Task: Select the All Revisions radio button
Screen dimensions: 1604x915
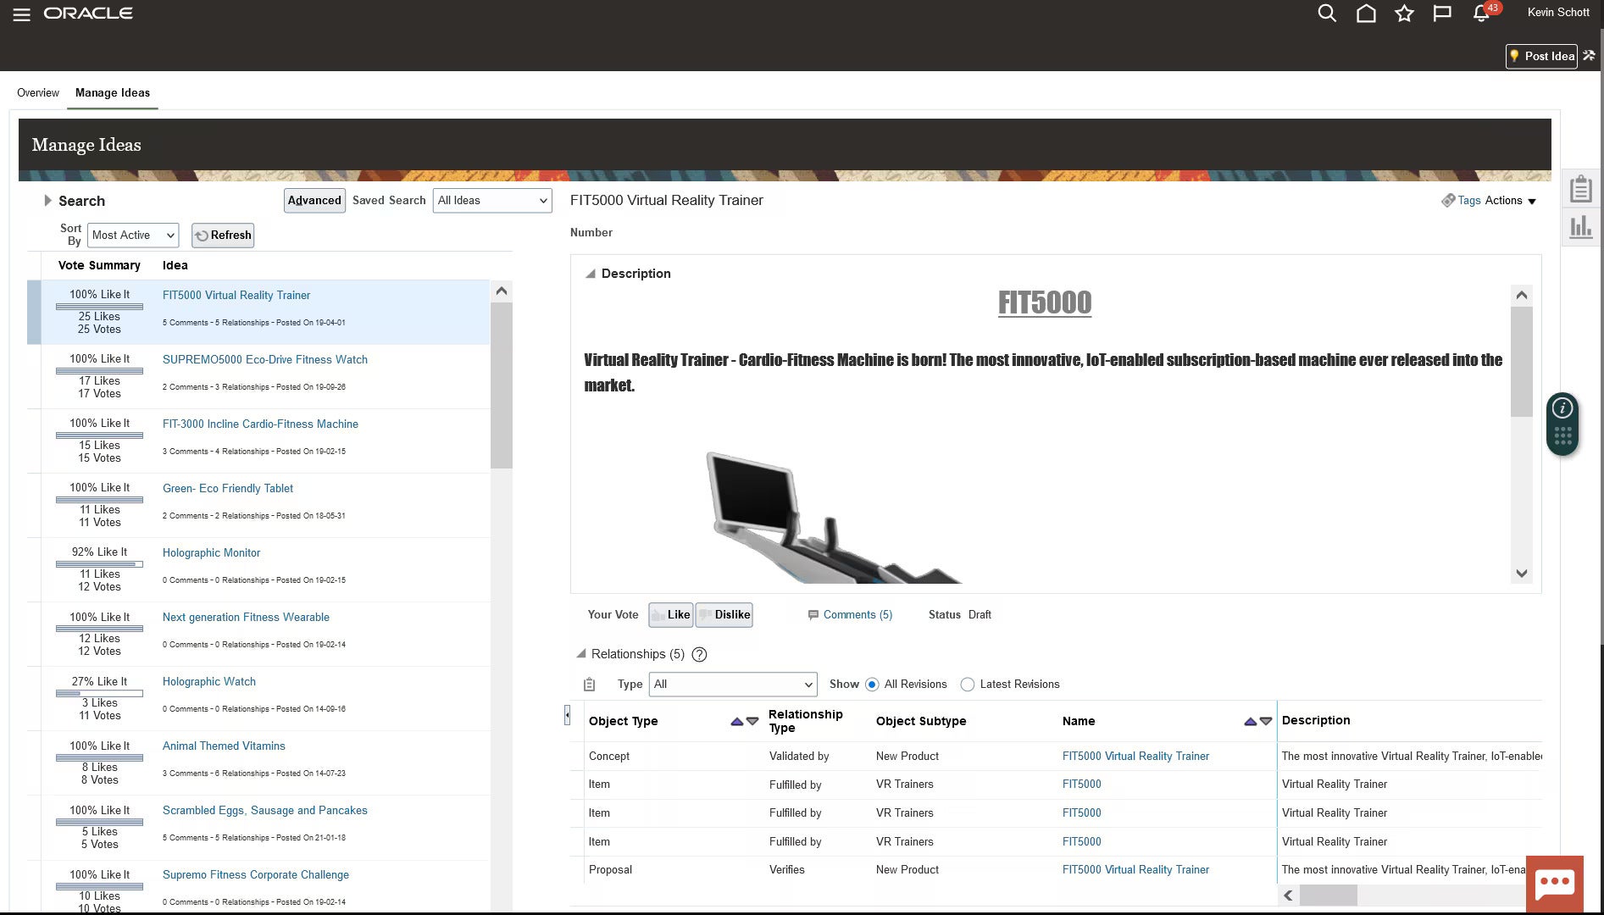Action: [x=873, y=684]
